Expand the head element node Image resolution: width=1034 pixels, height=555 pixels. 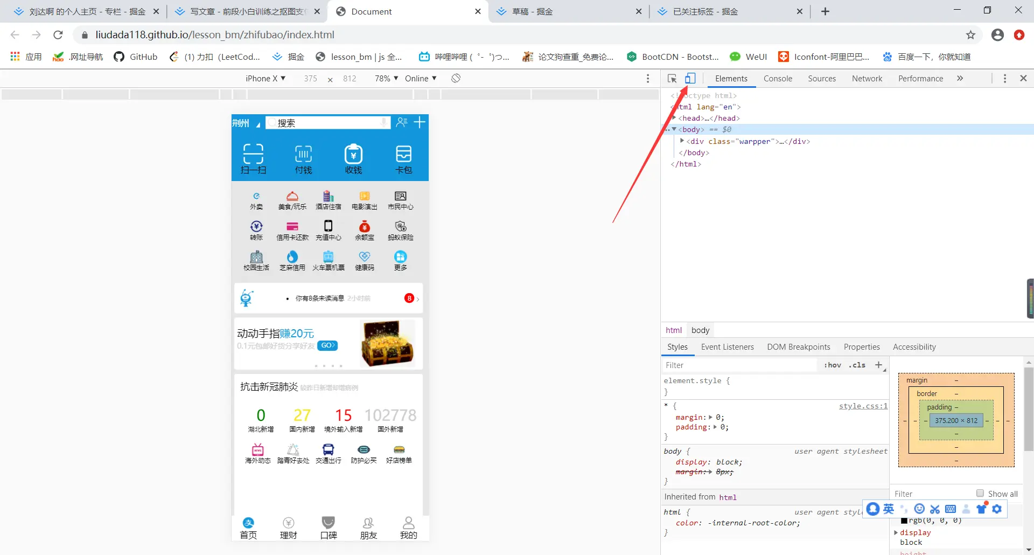[x=674, y=118]
